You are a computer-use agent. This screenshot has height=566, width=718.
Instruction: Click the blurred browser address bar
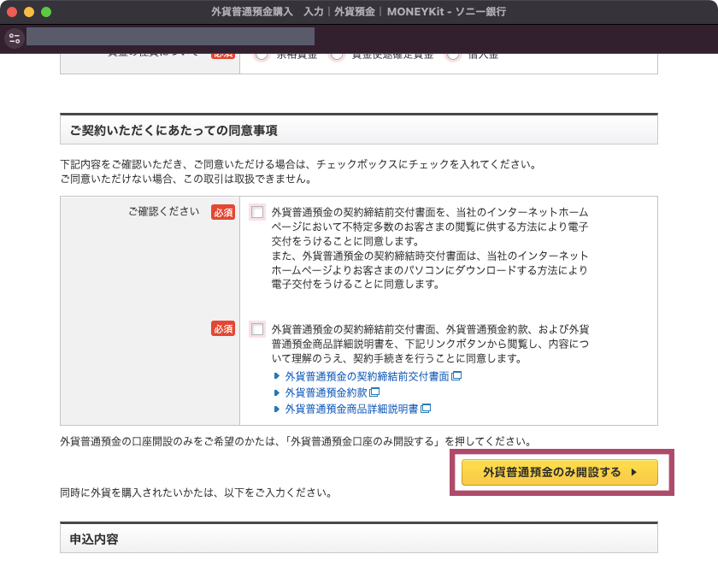[170, 37]
